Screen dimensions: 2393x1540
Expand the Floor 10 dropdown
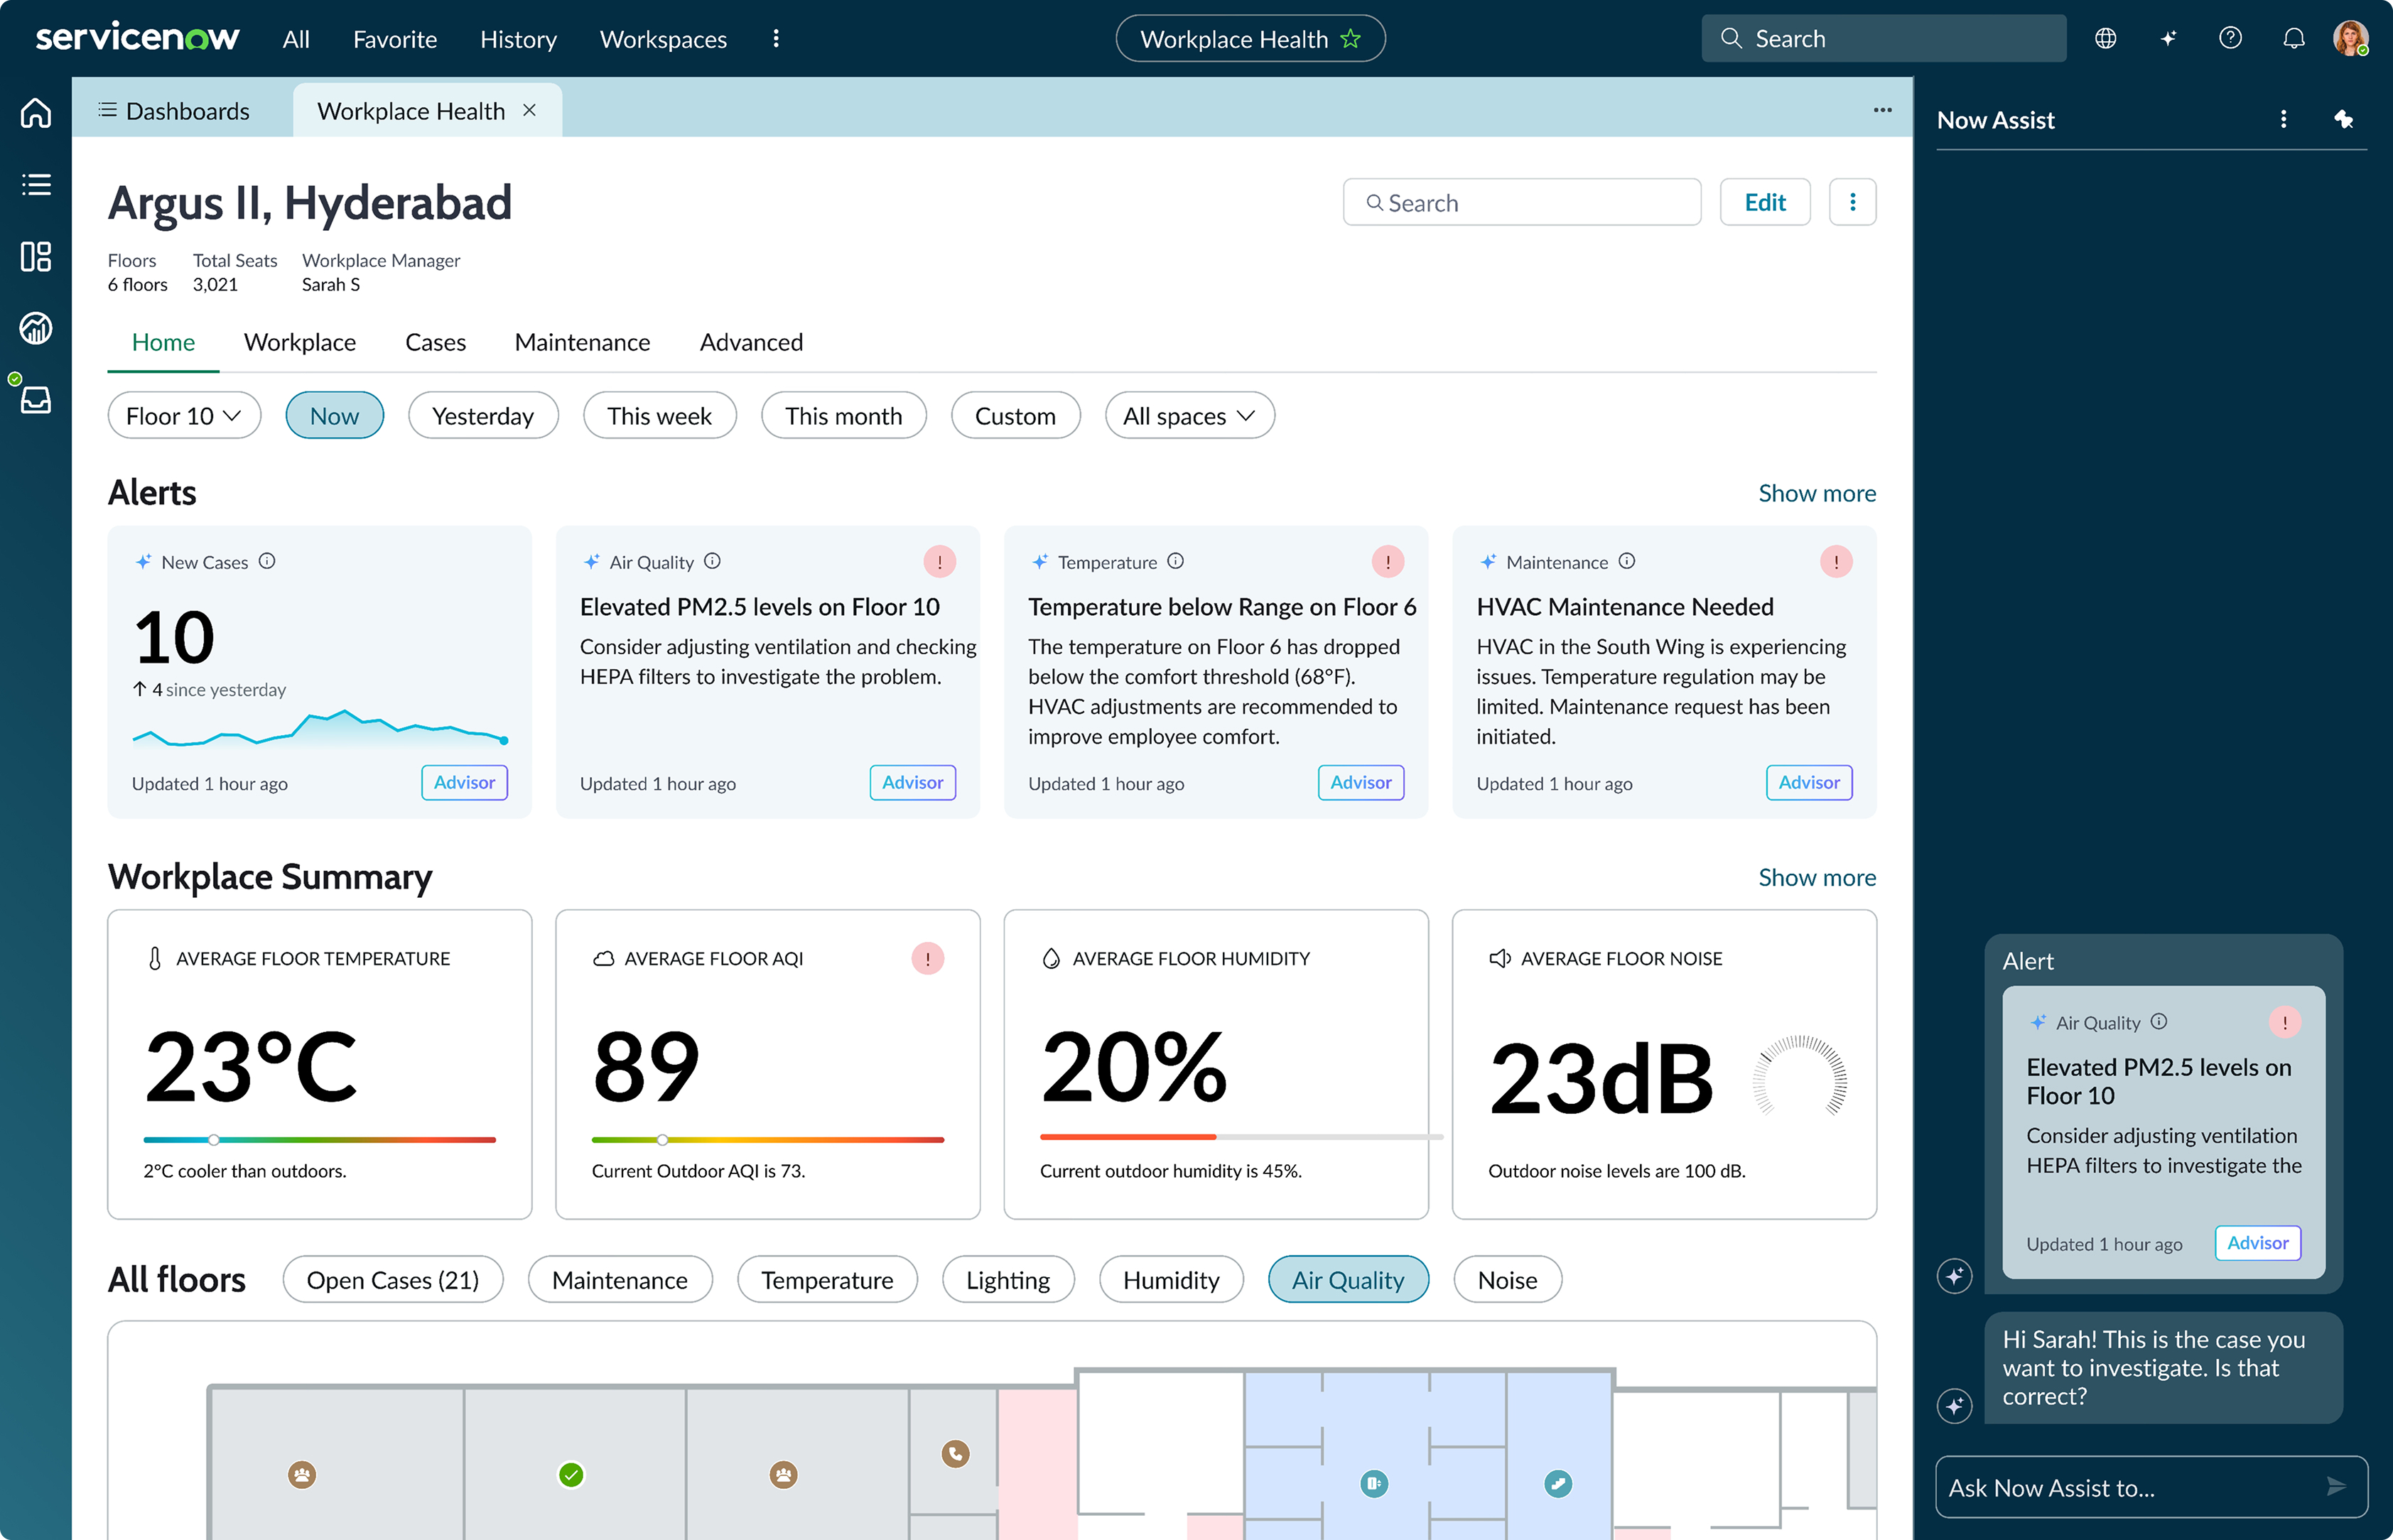point(184,416)
